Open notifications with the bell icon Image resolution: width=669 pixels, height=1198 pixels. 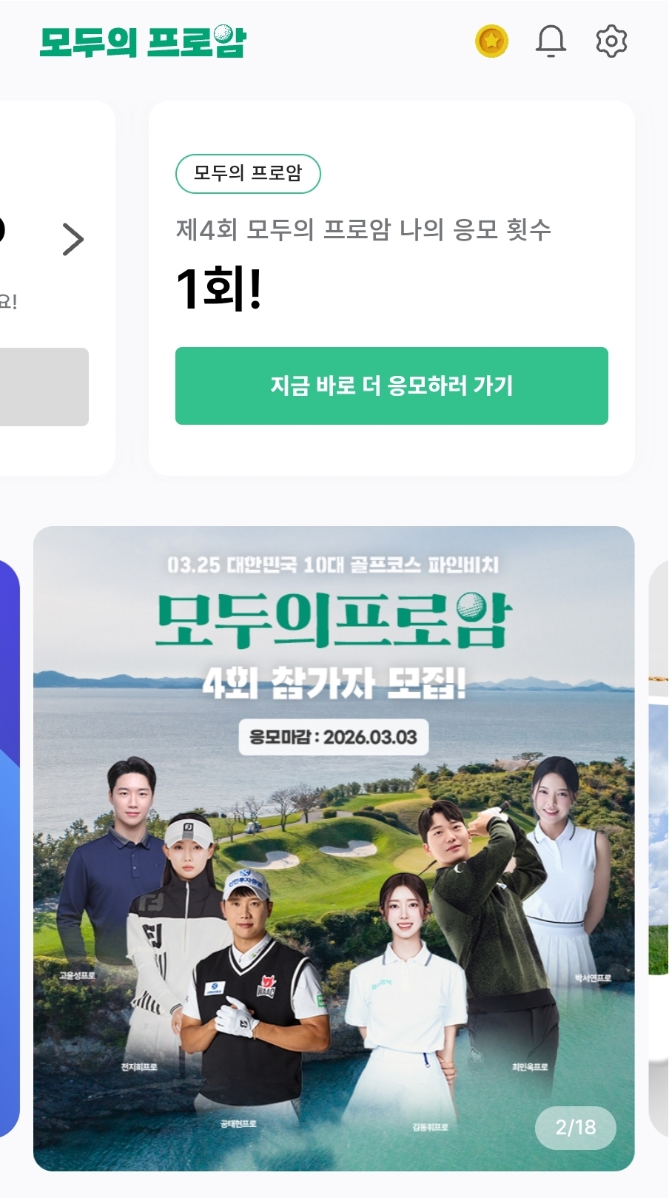551,41
